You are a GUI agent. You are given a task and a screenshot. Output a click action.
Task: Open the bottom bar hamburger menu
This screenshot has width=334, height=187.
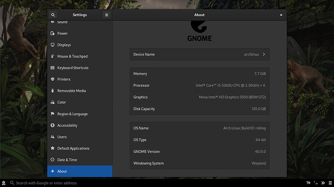click(330, 183)
